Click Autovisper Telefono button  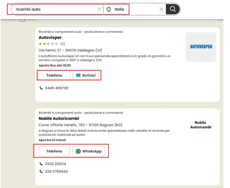tap(54, 75)
